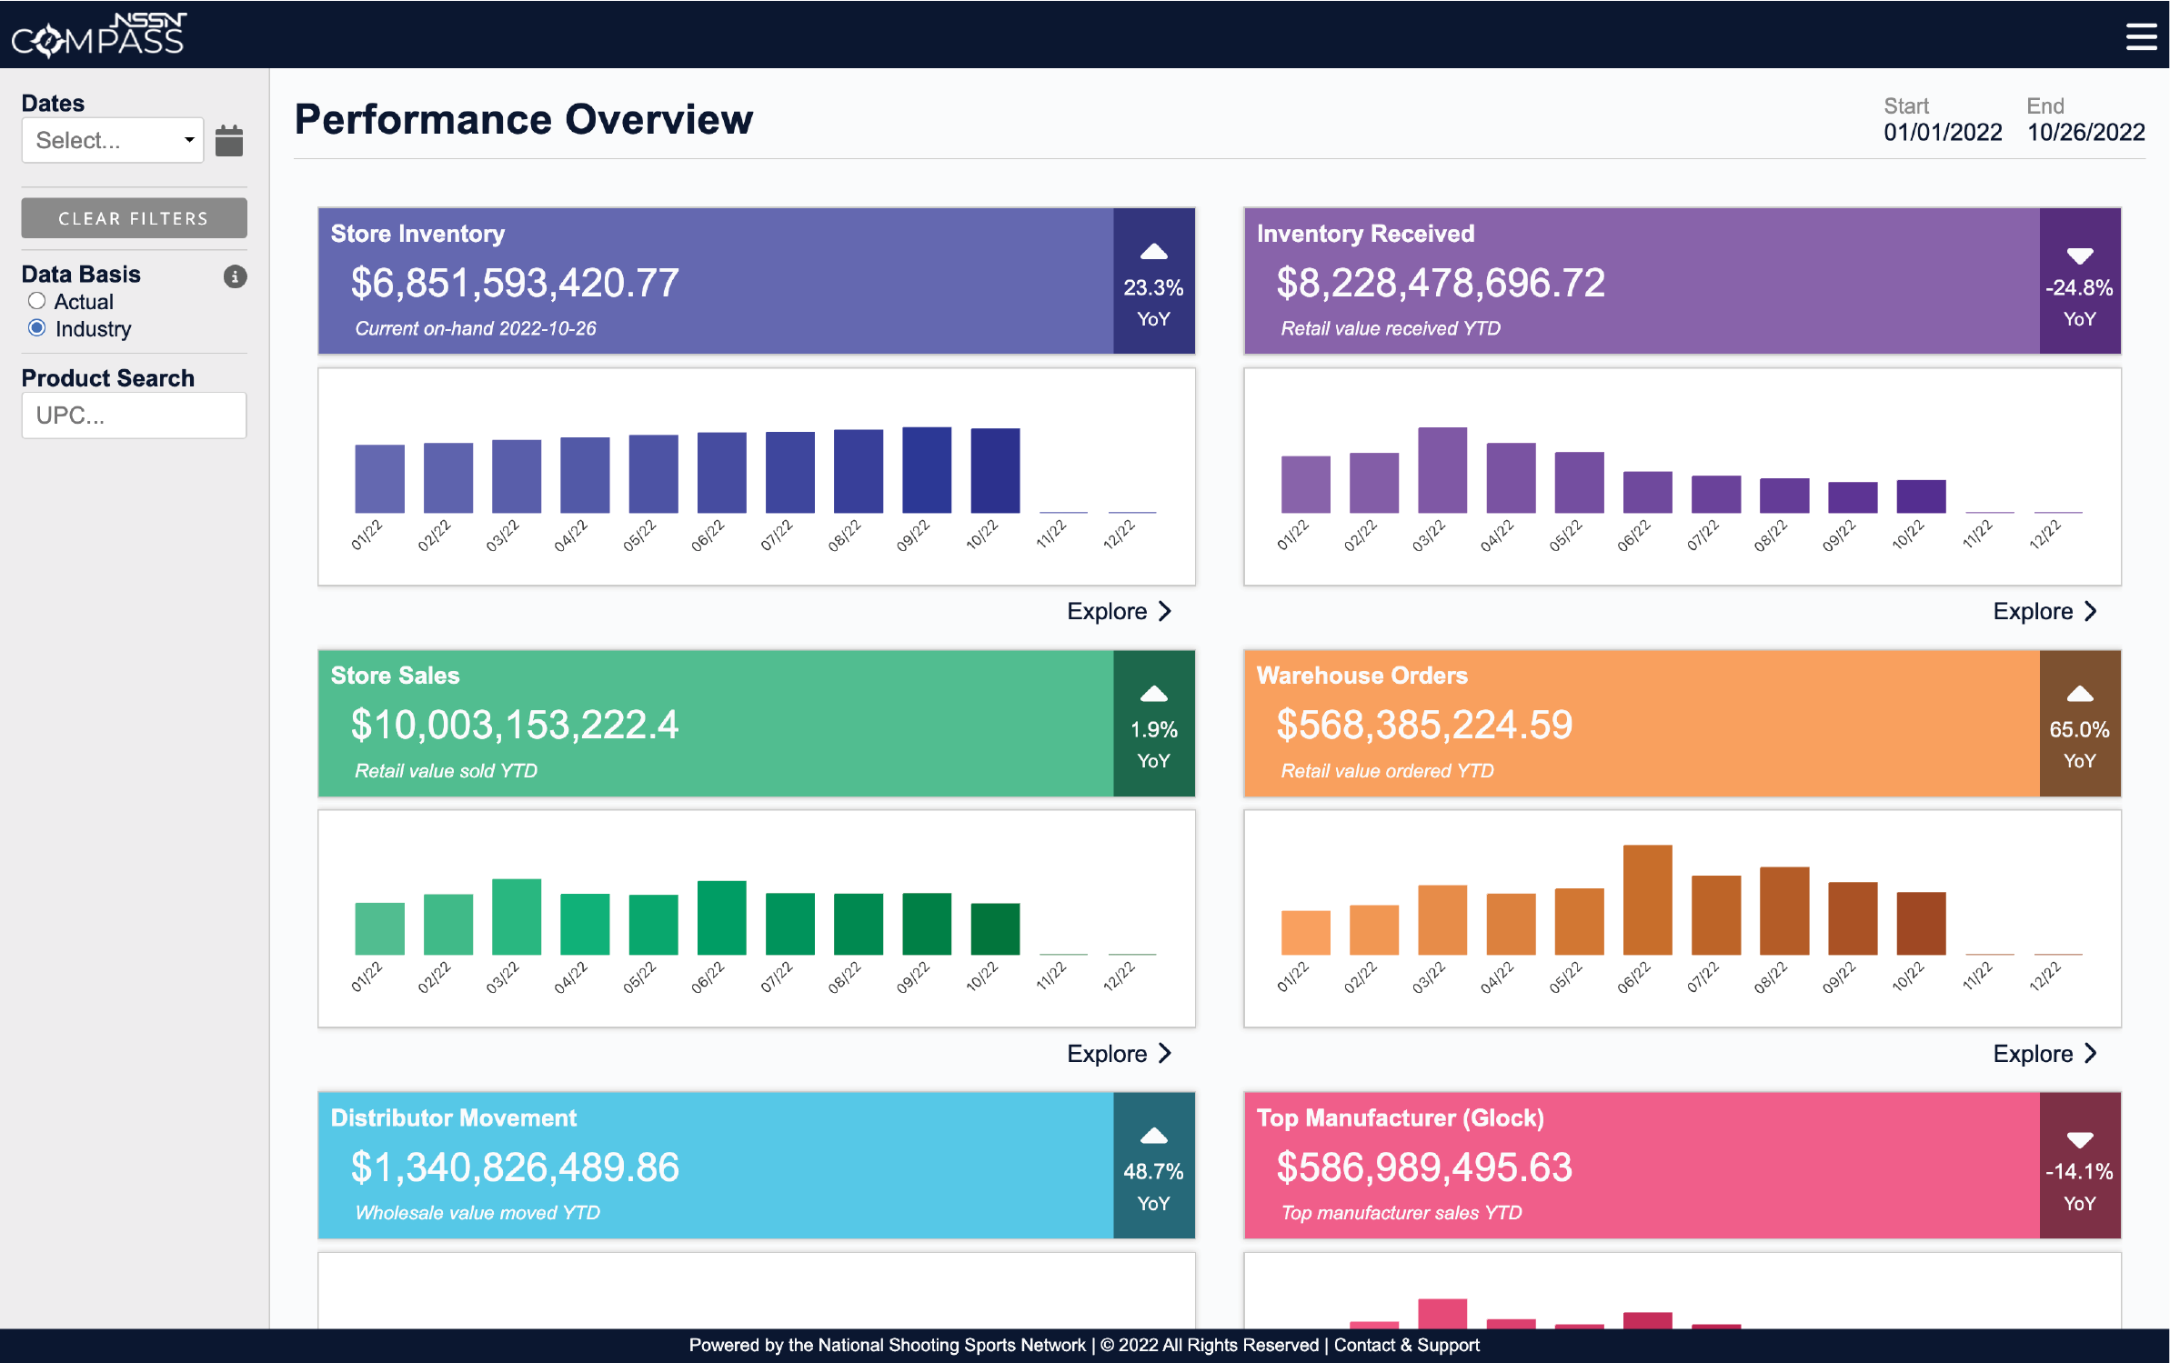Click the Warehouse Orders value $568,385,224.59
This screenshot has height=1363, width=2170.
pos(1424,725)
